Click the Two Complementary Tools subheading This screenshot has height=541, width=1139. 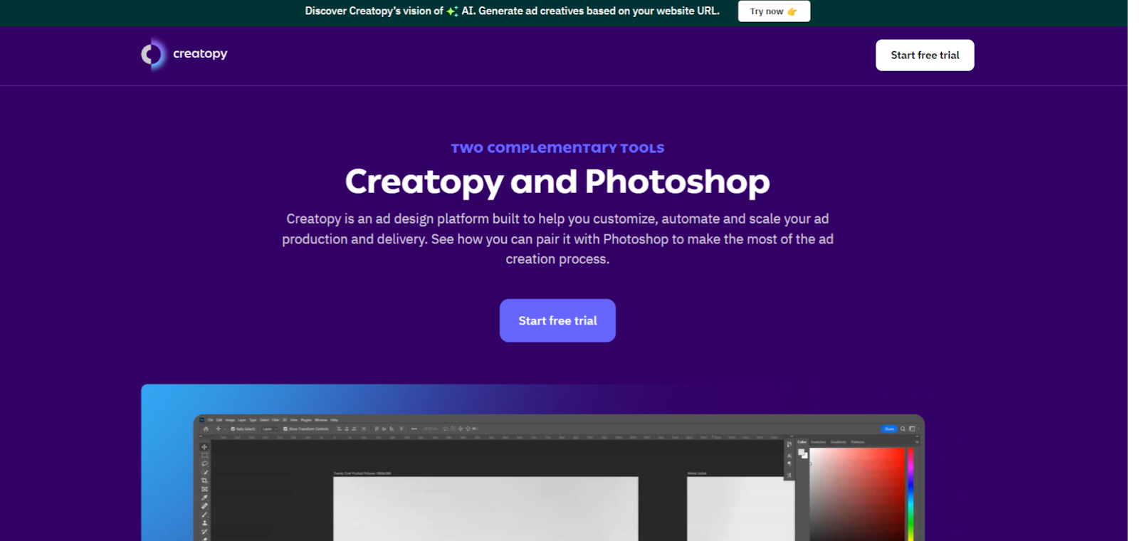[557, 148]
